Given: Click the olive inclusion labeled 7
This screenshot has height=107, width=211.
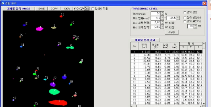Looking at the screenshot, I should (x=54, y=28).
